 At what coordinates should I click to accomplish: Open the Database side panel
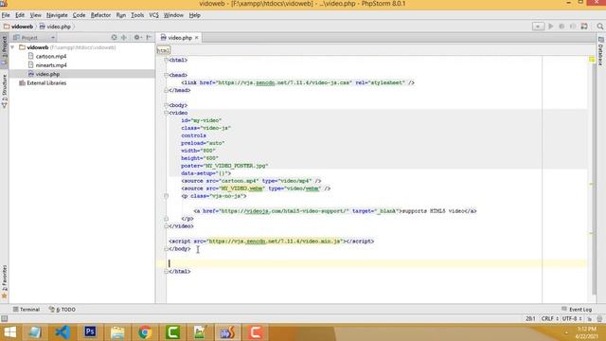[600, 51]
